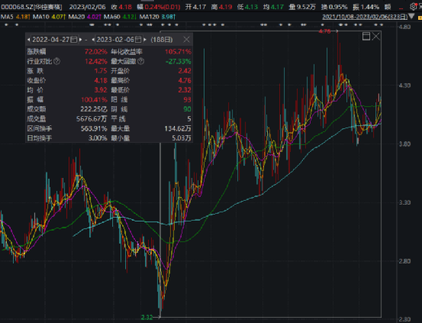
Task: Close the interval statistics panel
Action: [x=186, y=40]
